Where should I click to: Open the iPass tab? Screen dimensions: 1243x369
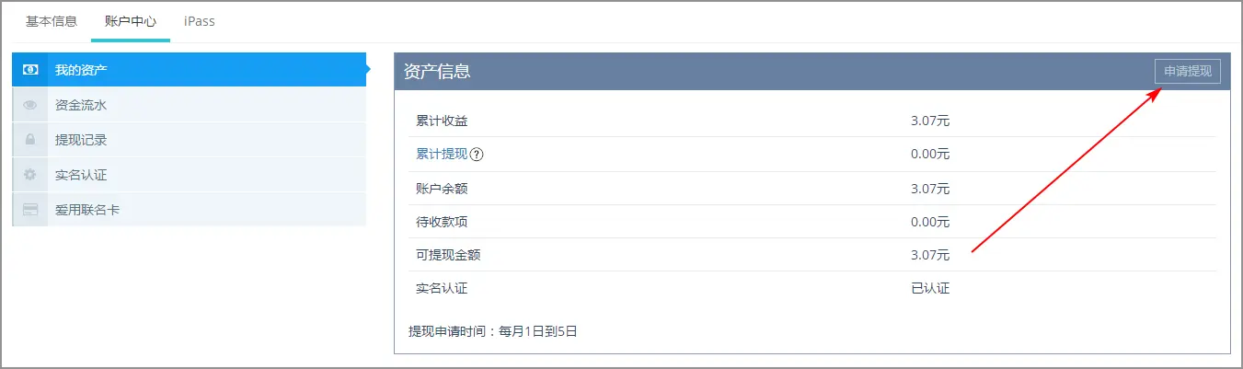(200, 21)
